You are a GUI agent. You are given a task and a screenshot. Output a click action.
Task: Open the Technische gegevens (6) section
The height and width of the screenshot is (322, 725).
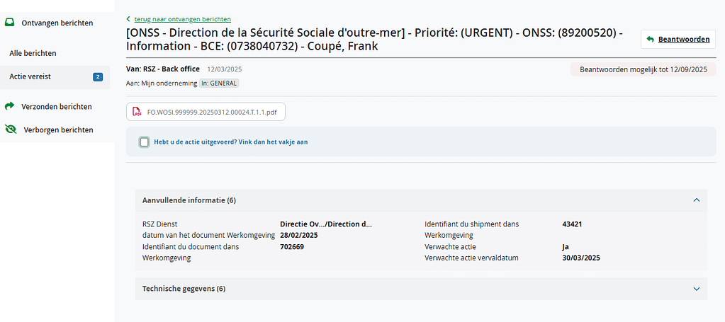[421, 289]
